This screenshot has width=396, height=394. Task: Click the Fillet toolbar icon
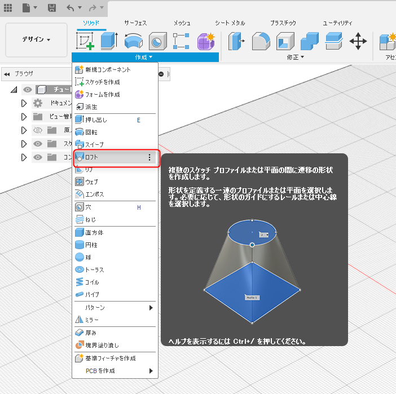click(x=261, y=41)
